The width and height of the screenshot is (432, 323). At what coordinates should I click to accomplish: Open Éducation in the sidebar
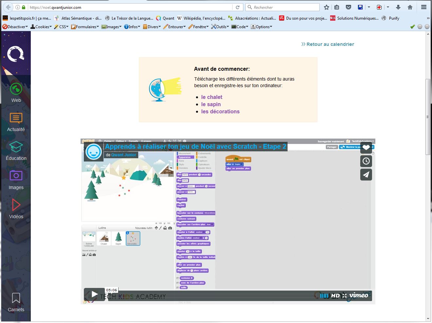point(16,151)
